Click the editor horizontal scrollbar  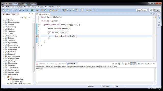96,60
